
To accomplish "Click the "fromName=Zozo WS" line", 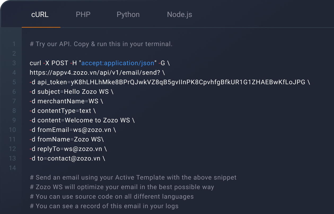I will (67, 139).
